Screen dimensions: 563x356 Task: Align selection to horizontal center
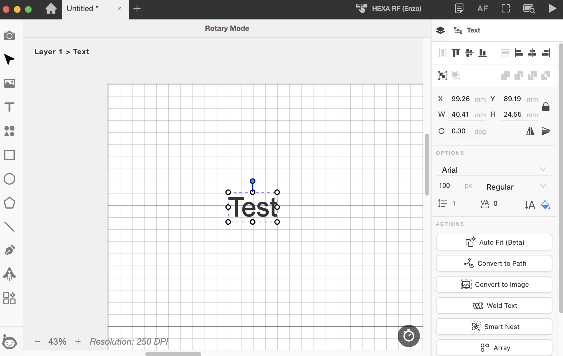click(x=532, y=52)
